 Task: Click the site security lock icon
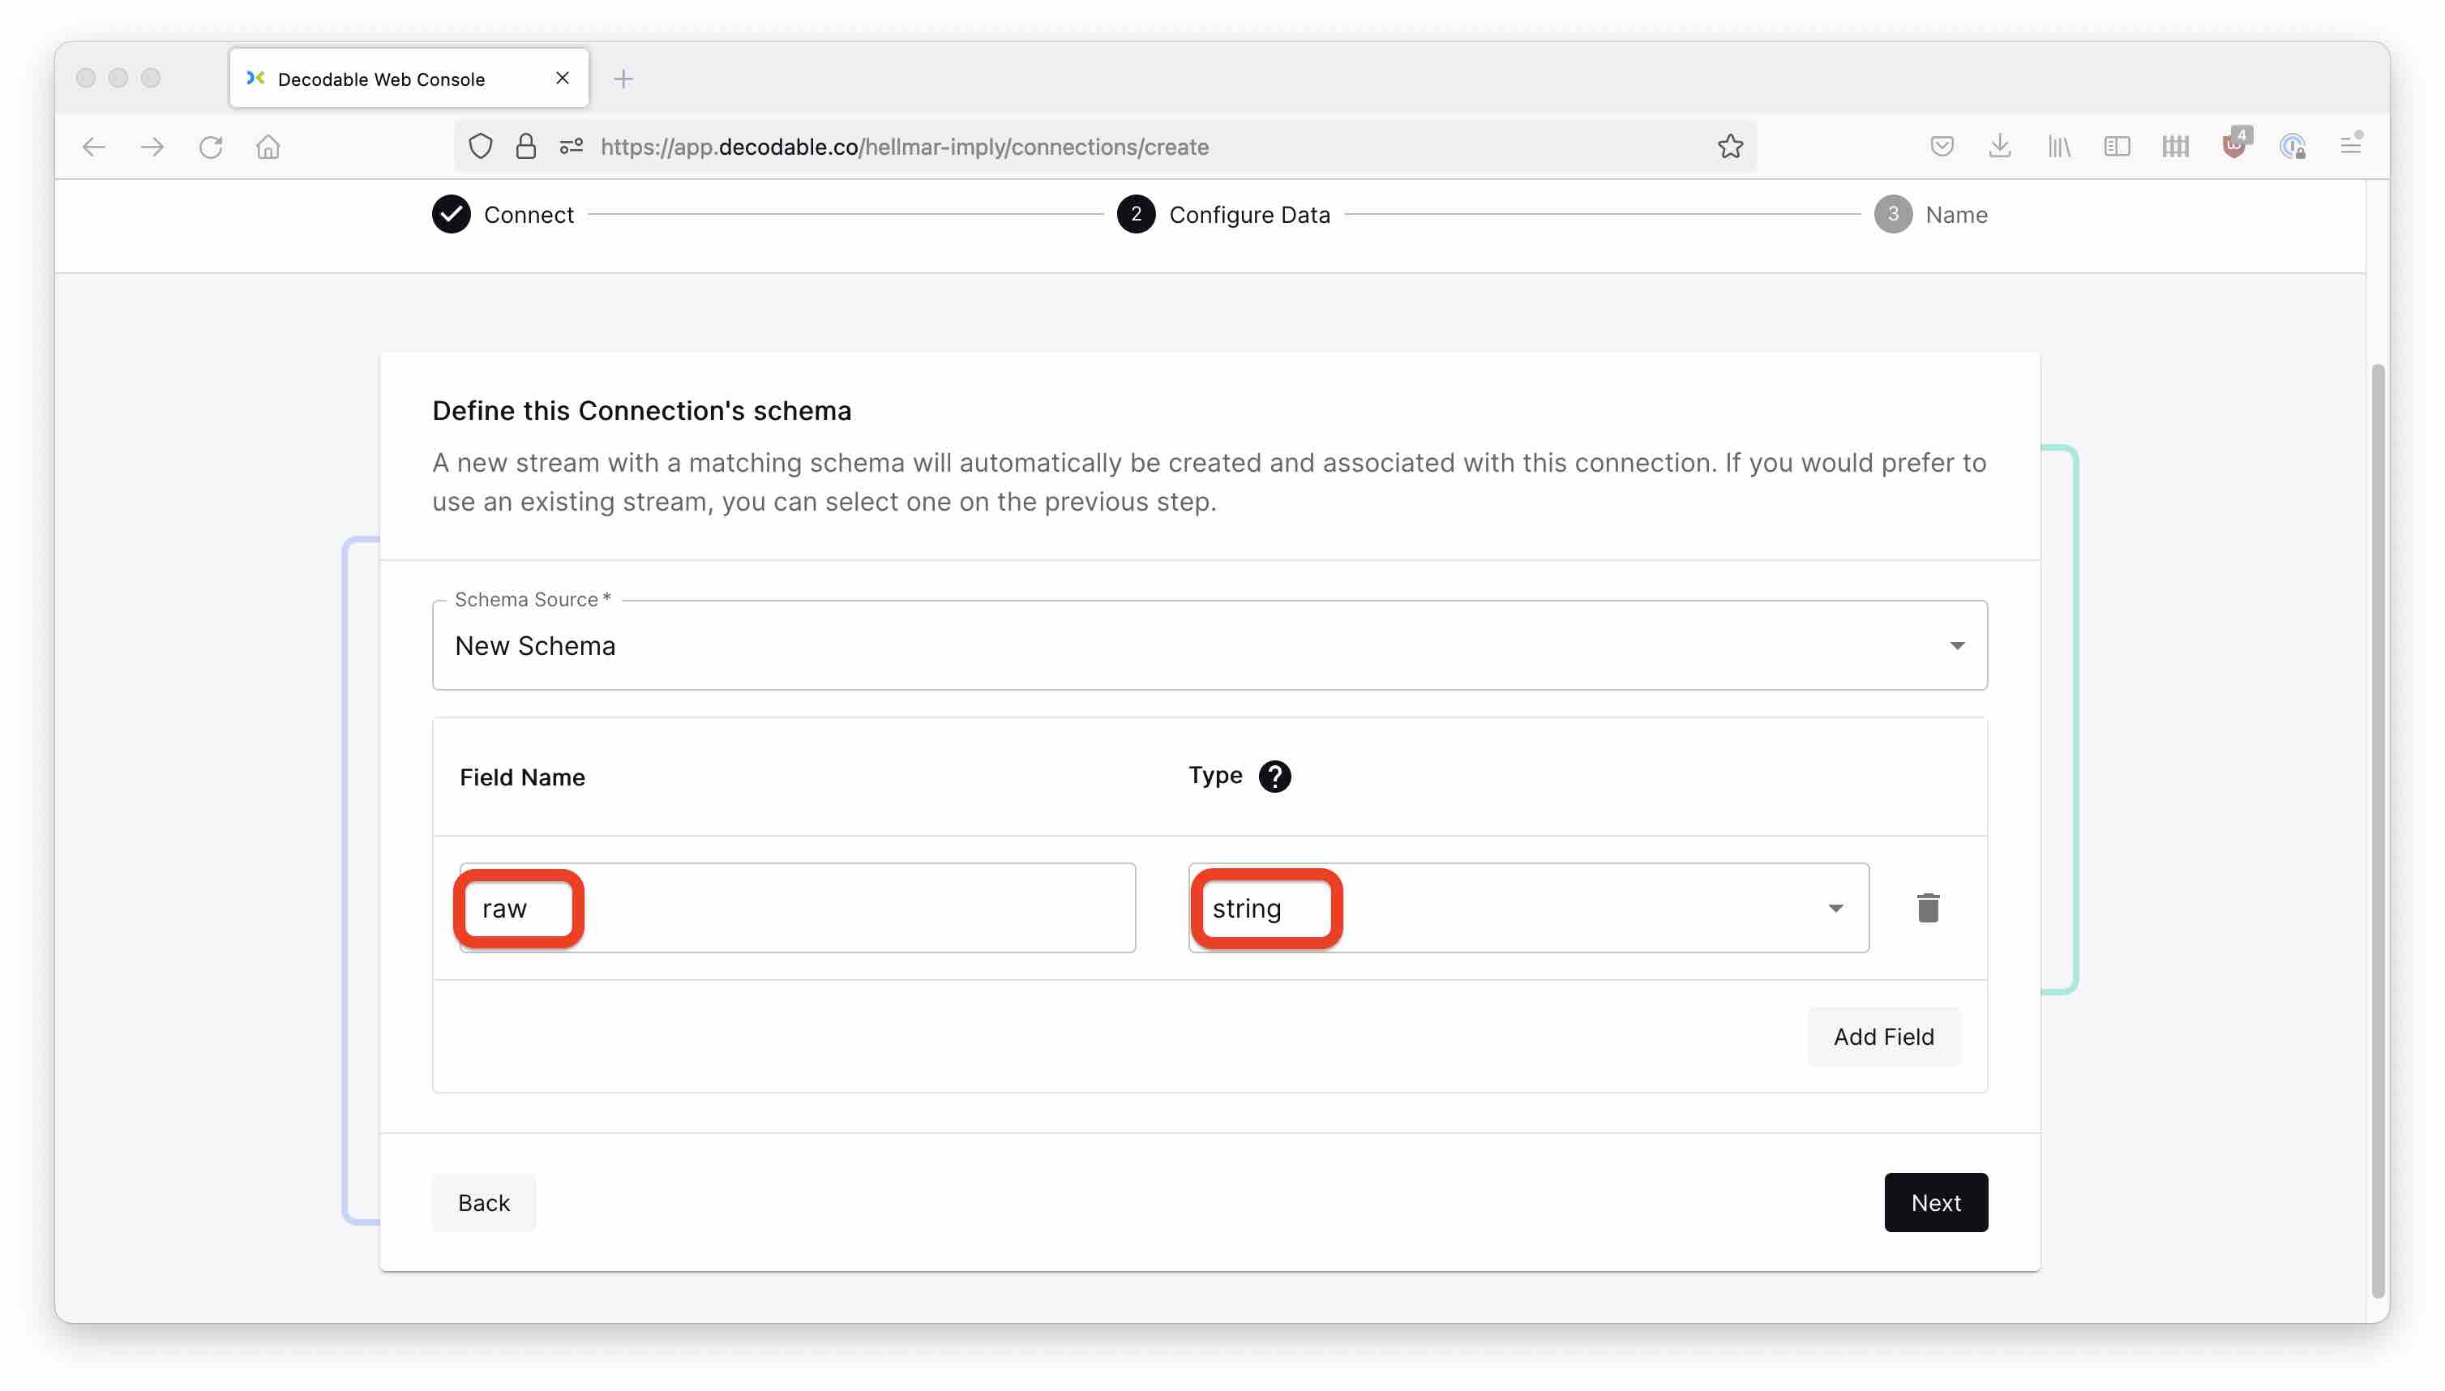(525, 148)
